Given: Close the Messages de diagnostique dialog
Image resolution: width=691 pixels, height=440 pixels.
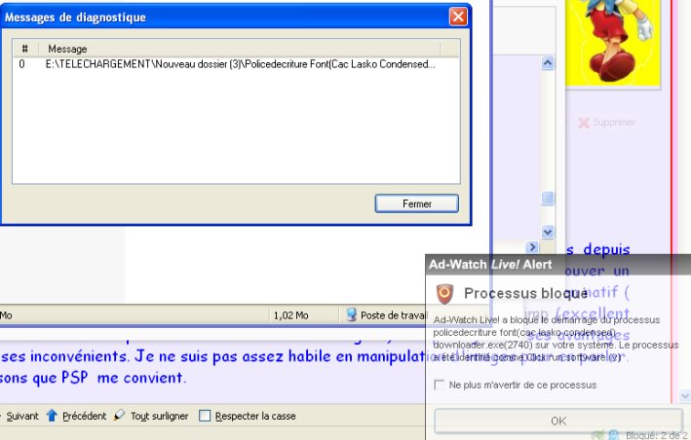Looking at the screenshot, I should tap(458, 17).
